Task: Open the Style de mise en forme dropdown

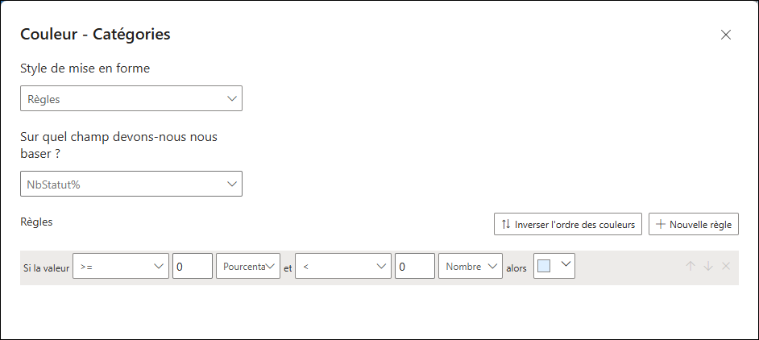Action: pyautogui.click(x=131, y=99)
